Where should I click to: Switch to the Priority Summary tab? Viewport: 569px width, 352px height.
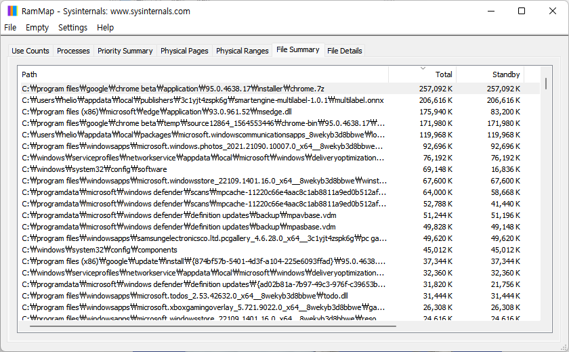[125, 51]
